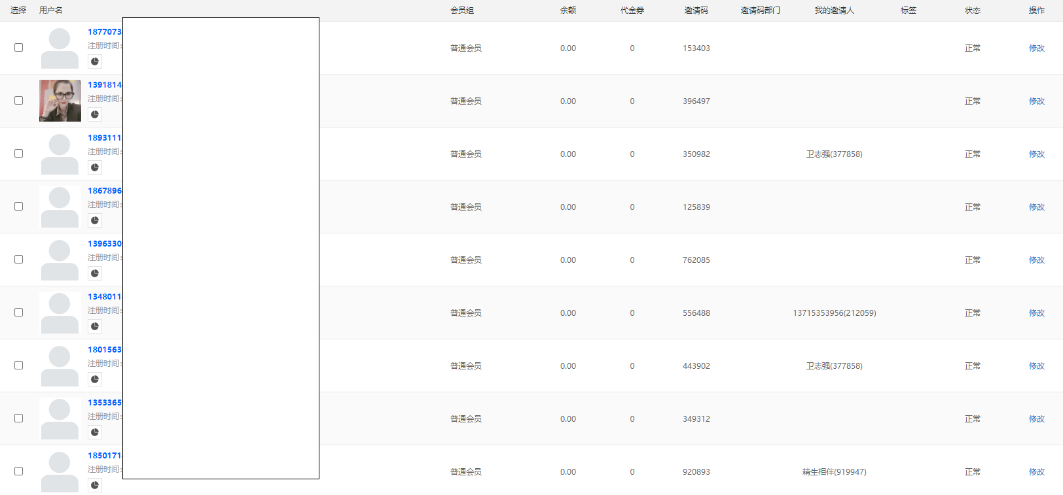Click the default avatar in the 350982 row

point(60,154)
